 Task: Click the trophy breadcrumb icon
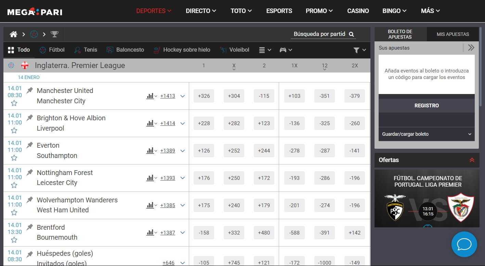pyautogui.click(x=54, y=34)
